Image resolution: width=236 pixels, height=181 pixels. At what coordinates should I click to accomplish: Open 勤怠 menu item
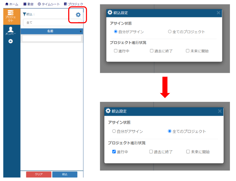coord(28,4)
